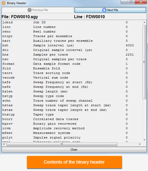The image size is (148, 171).
Task: Click the grey up-arrow Previous File icon
Action: [30, 10]
